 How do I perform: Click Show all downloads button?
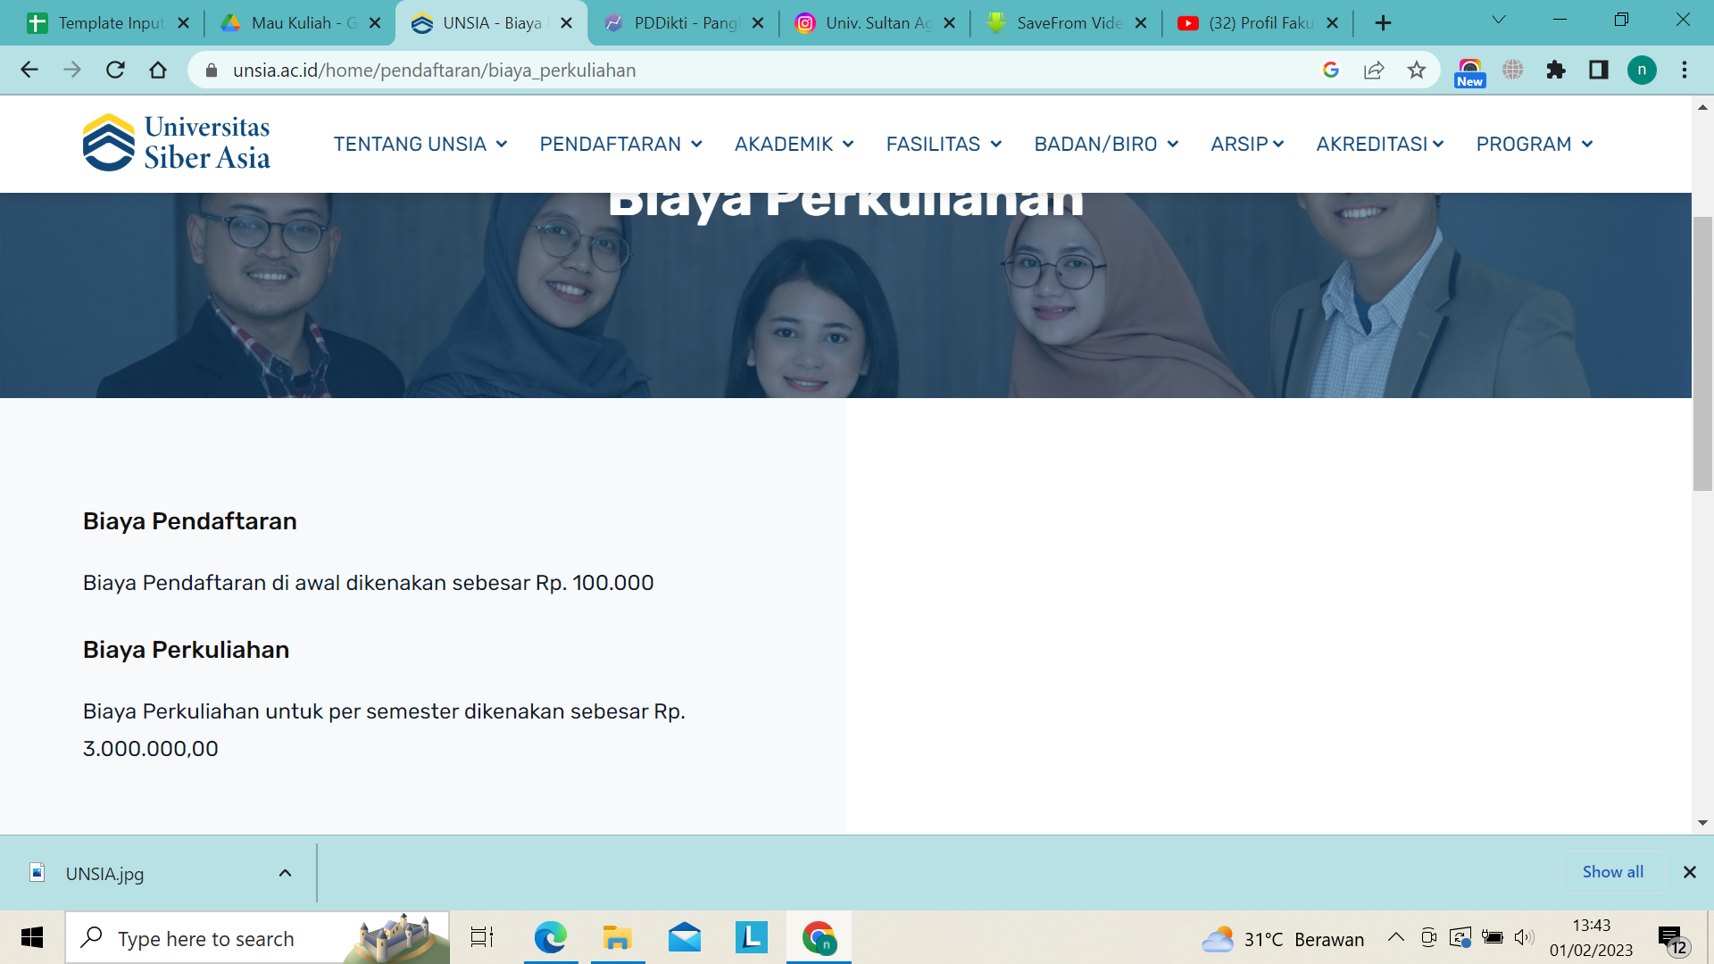[x=1612, y=872]
